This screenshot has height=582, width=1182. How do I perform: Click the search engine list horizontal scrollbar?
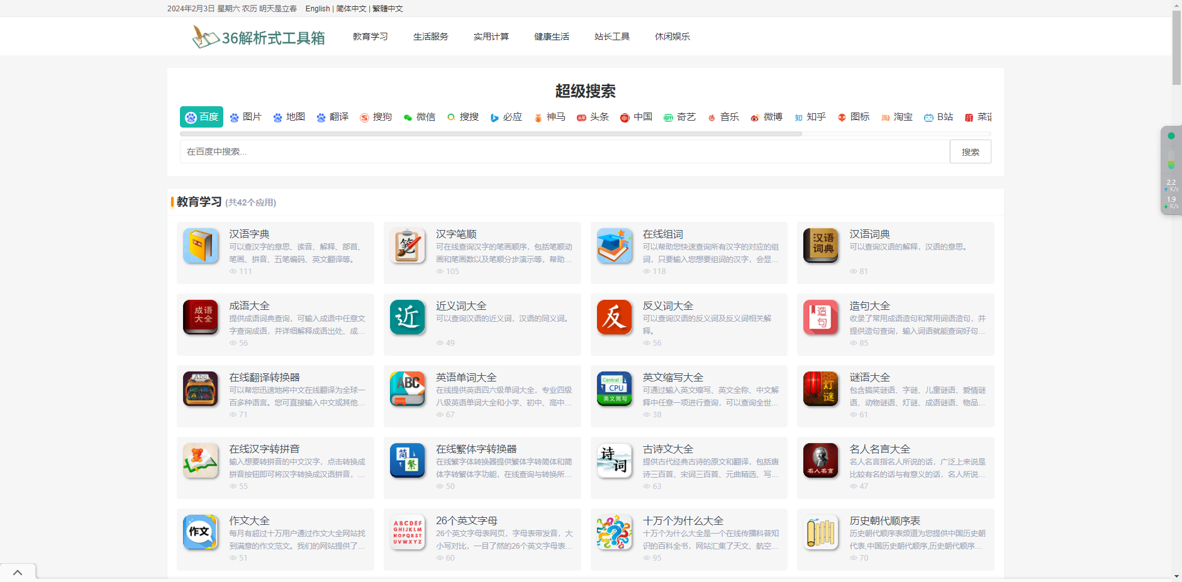tap(491, 134)
